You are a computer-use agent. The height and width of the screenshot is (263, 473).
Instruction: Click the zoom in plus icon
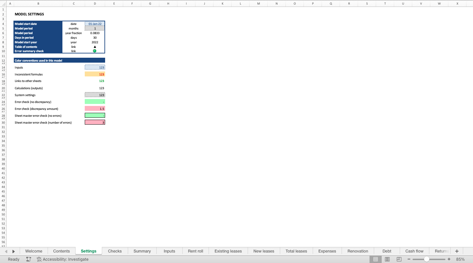pos(449,259)
